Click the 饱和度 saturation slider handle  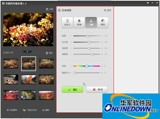point(89,48)
